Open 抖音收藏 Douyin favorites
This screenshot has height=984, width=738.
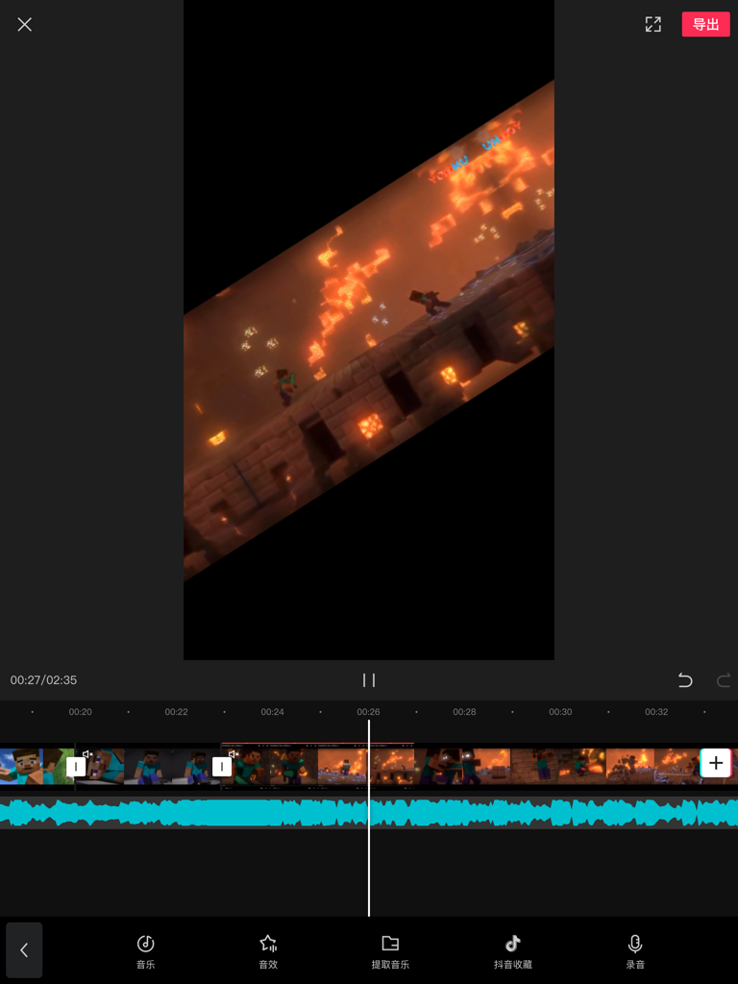[513, 951]
